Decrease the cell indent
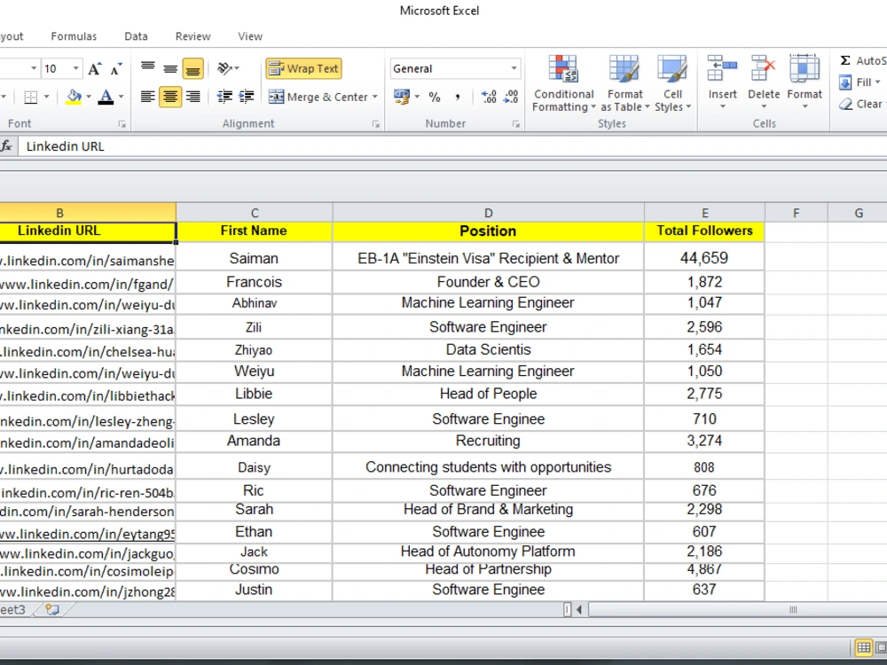887x665 pixels. coord(224,97)
